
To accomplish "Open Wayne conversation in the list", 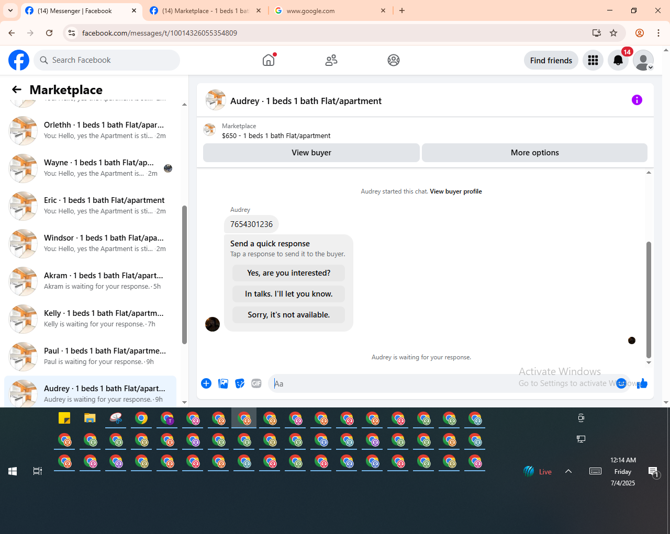I will (90, 168).
